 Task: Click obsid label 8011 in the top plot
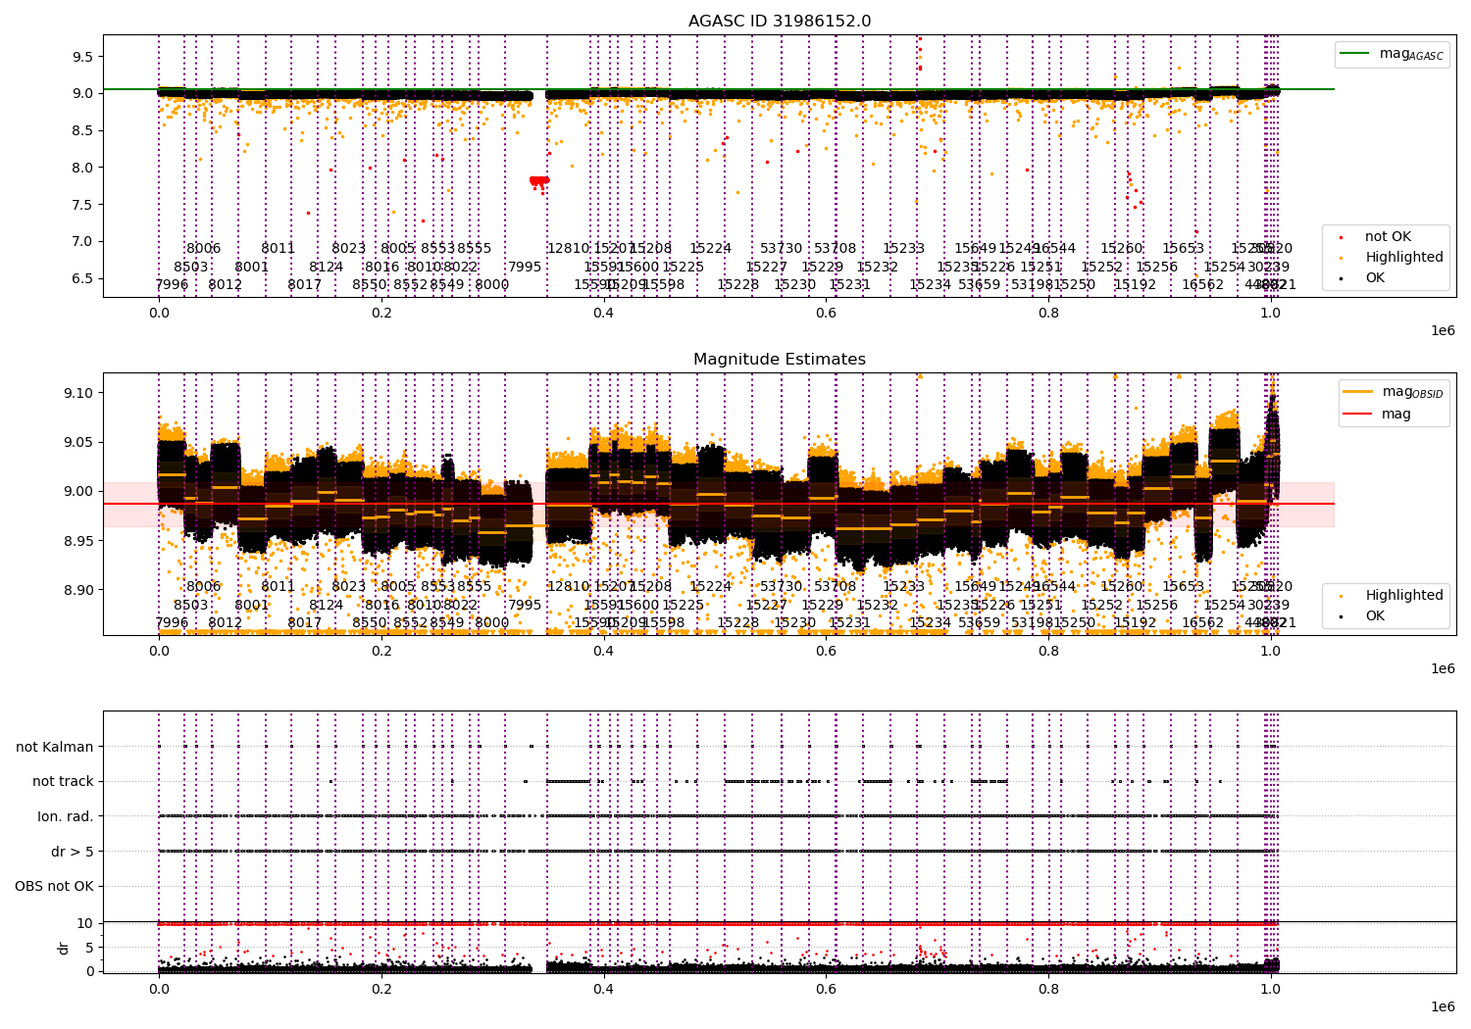coord(279,249)
